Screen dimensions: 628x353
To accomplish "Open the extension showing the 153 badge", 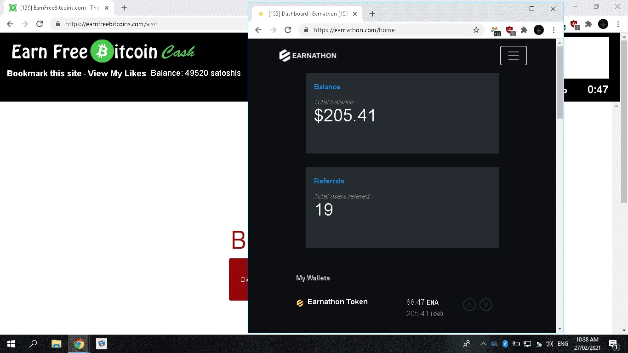I will 495,30.
